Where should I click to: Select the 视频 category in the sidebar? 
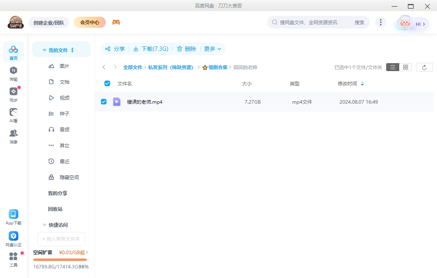[x=65, y=98]
